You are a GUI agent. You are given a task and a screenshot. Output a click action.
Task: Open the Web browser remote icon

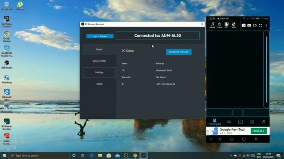(x=234, y=25)
